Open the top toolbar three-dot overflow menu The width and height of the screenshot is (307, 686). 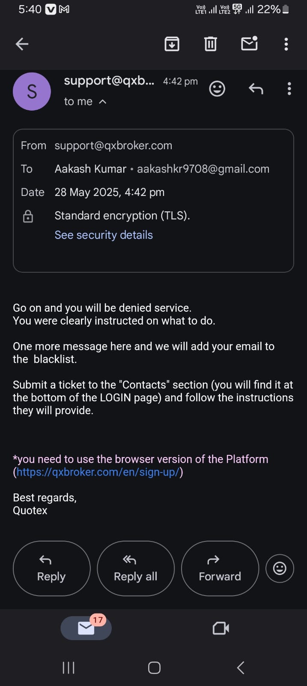tap(286, 44)
